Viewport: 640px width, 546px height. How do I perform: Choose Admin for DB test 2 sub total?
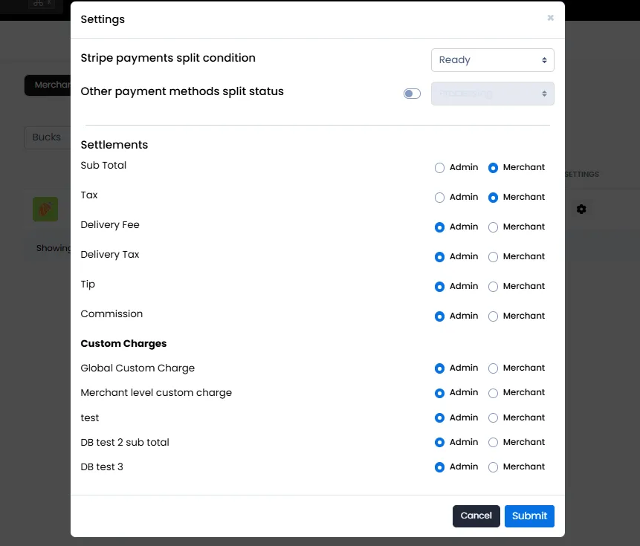(x=439, y=443)
